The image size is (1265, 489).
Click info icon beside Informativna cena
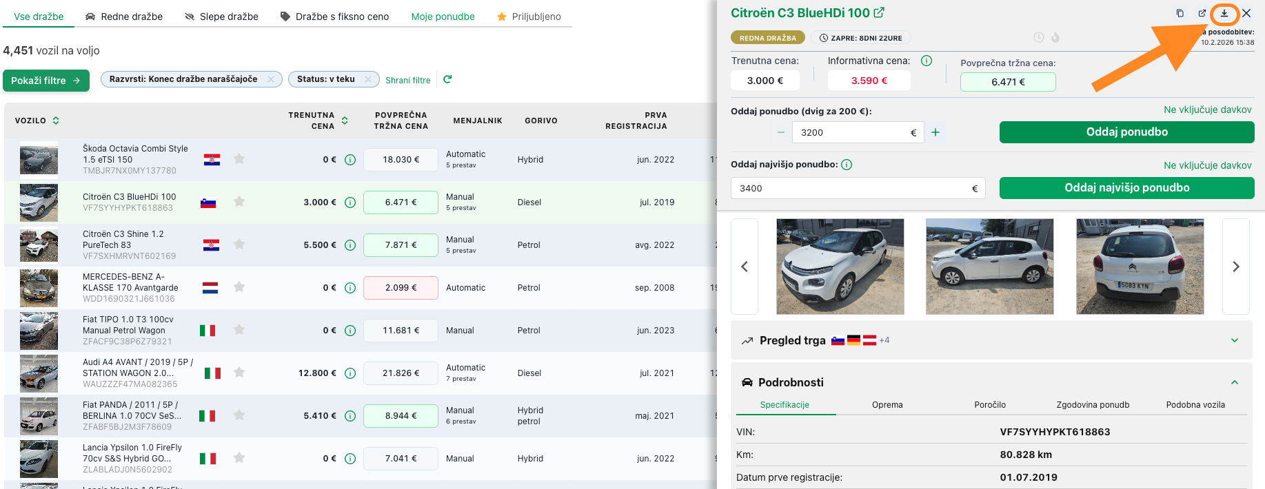927,61
